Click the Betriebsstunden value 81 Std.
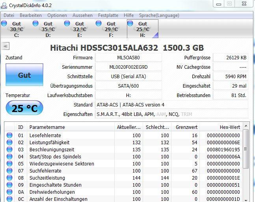Image resolution: width=255 pixels, height=202 pixels. point(231,95)
